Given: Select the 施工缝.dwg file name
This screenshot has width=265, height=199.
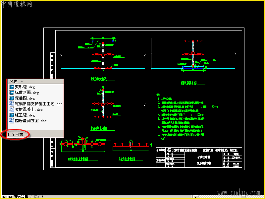Looking at the screenshot, I should point(25,115).
